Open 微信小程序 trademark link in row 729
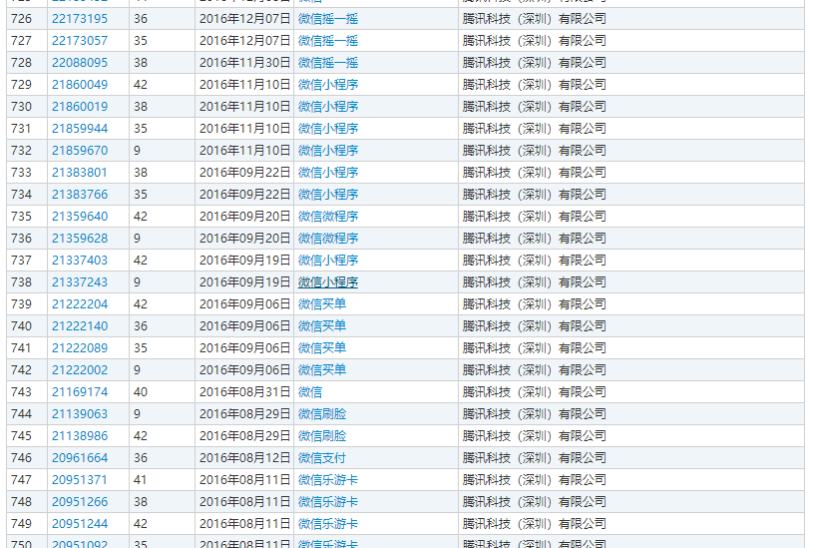The width and height of the screenshot is (813, 548). (327, 85)
